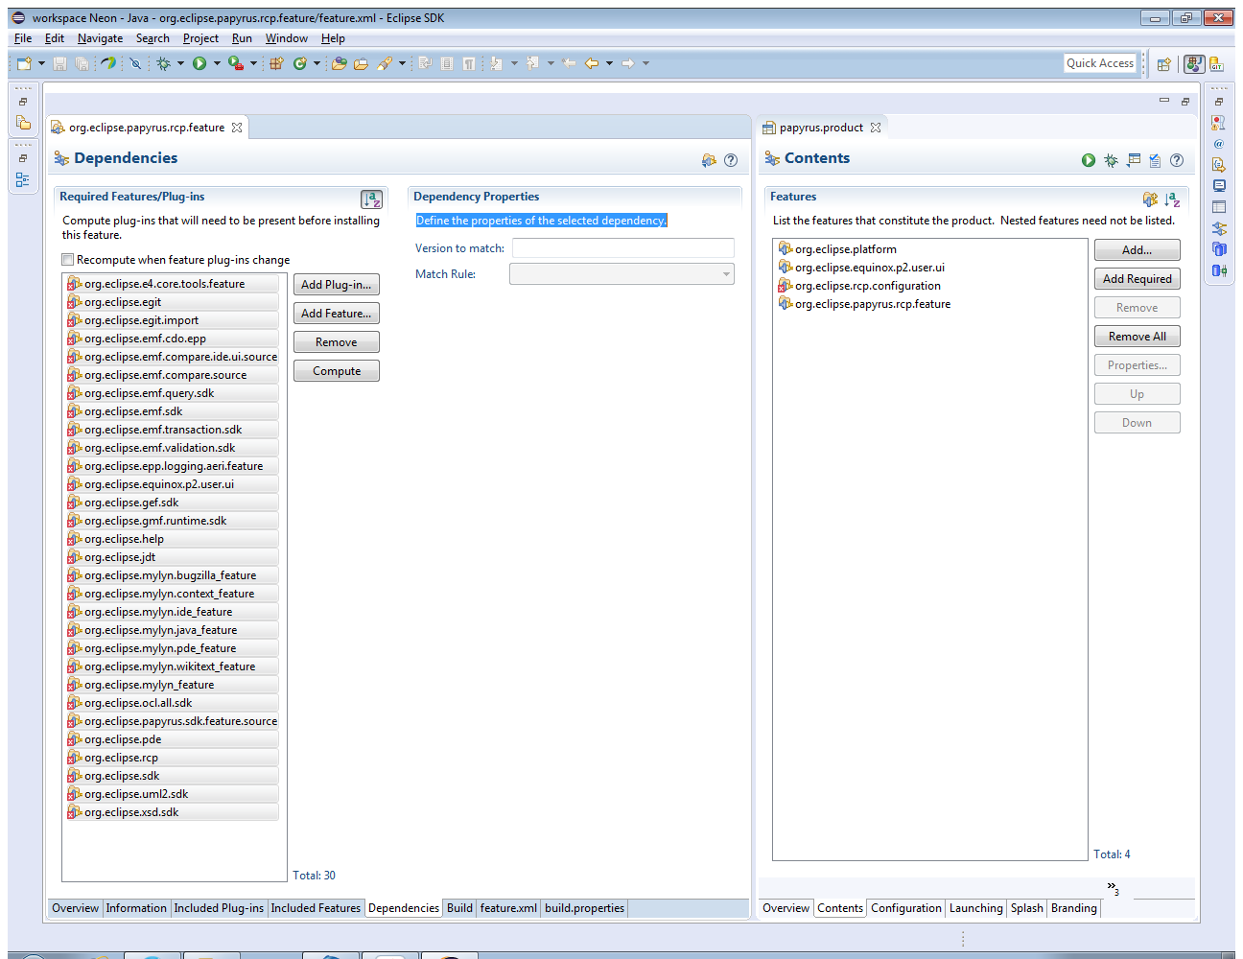1243x959 pixels.
Task: Open the Project menu
Action: tap(200, 38)
